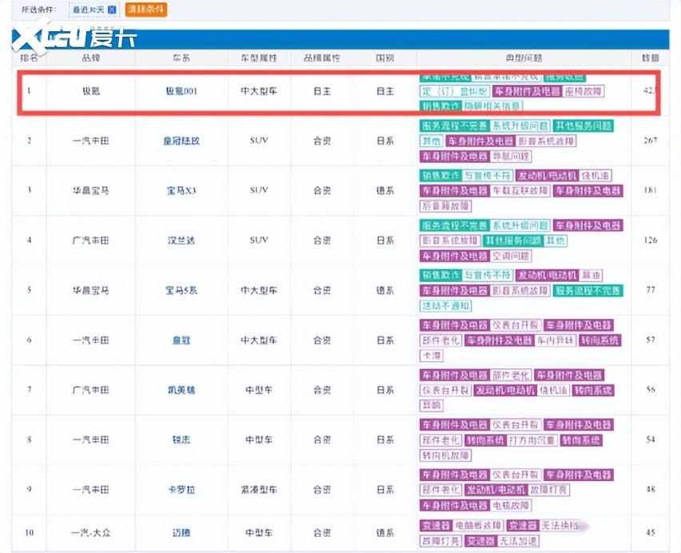This screenshot has width=681, height=553.
Task: Click the 德系 cell in 迈腾 row
Action: [x=384, y=532]
